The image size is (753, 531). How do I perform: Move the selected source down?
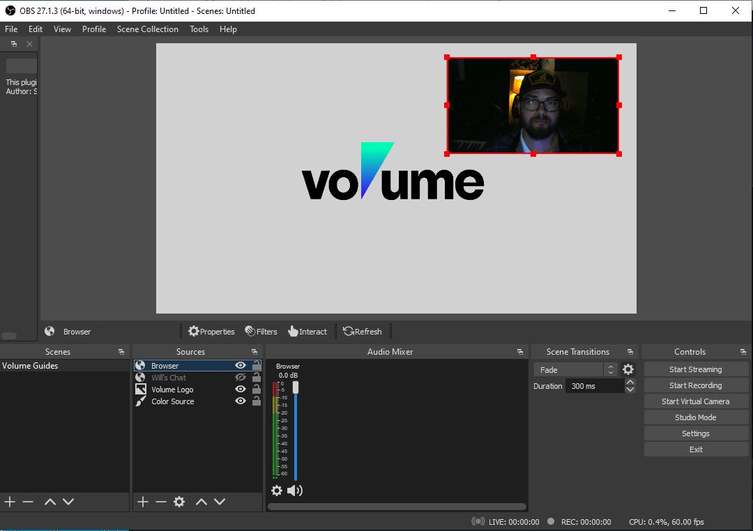[220, 502]
